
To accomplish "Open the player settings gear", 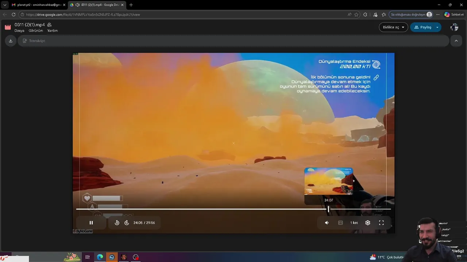I will tap(368, 223).
